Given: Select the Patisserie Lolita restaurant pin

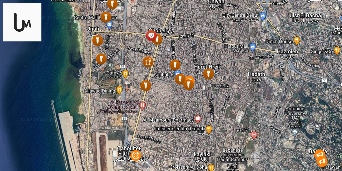Looking at the screenshot, I should 209,130.
